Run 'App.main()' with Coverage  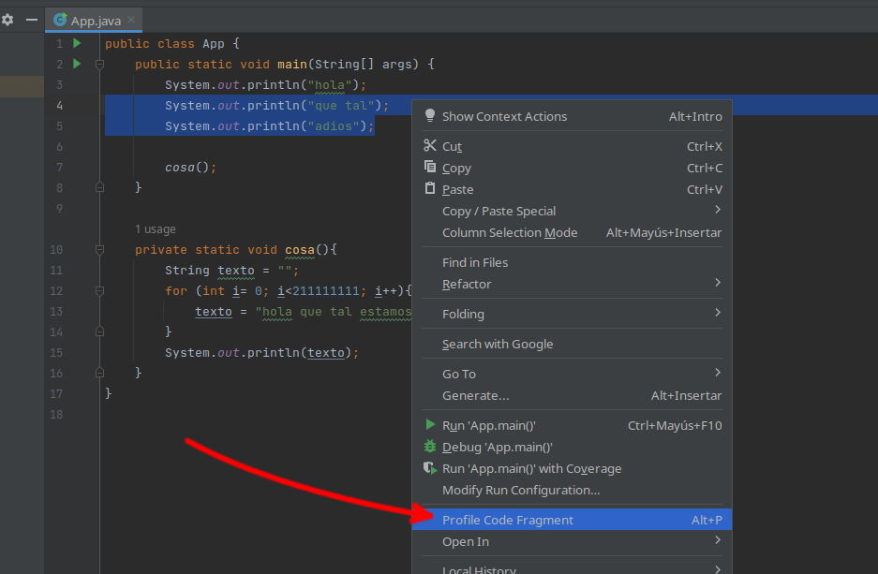[531, 468]
